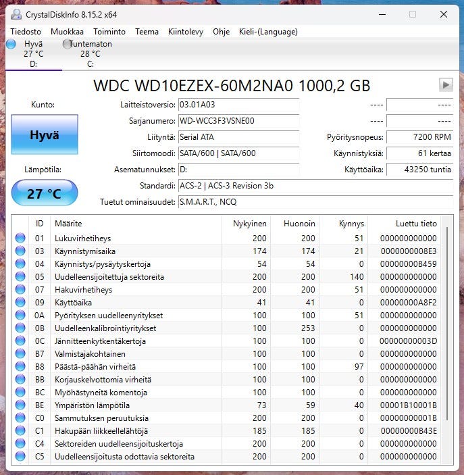Open the Kieli-(Language) menu
Screen dimensions: 464x475
pos(268,32)
